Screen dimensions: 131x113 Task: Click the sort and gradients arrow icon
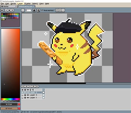6,10
